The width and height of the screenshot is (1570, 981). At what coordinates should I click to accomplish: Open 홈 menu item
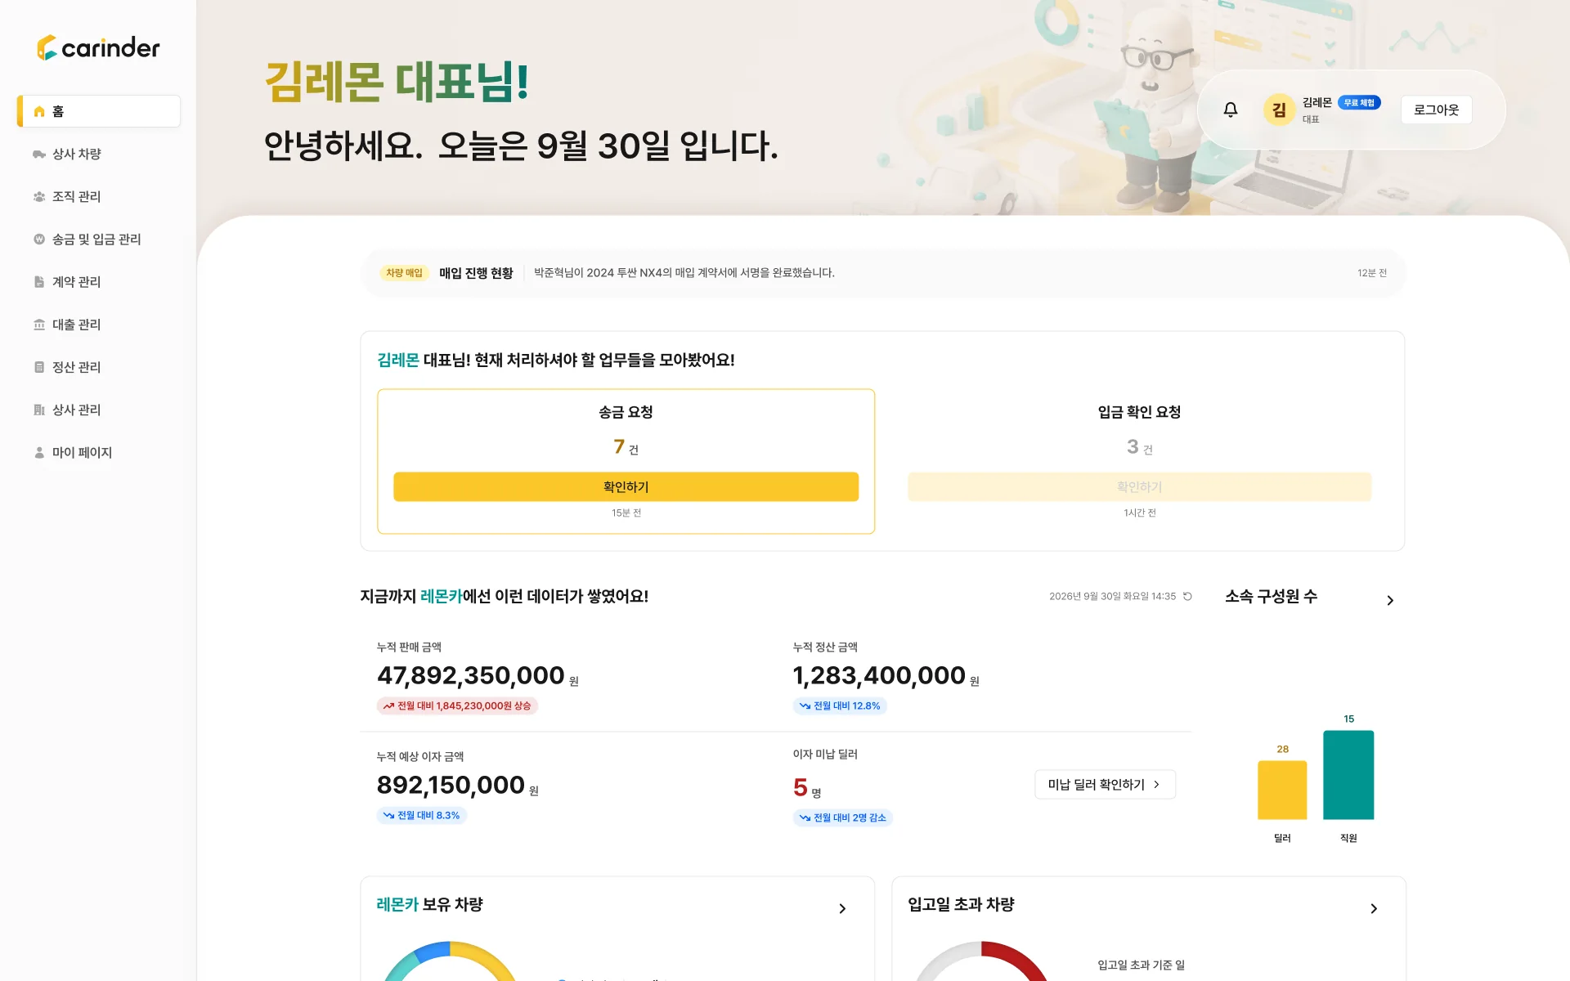coord(99,111)
